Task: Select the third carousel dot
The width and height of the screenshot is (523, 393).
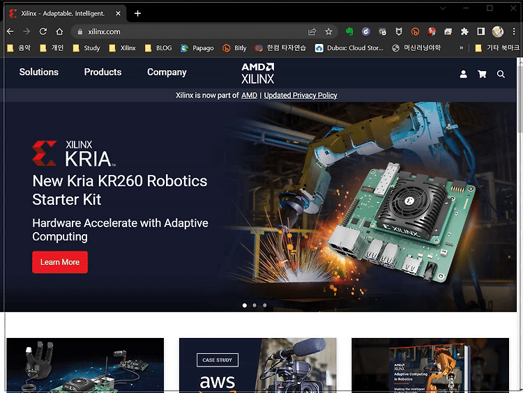Action: tap(264, 305)
